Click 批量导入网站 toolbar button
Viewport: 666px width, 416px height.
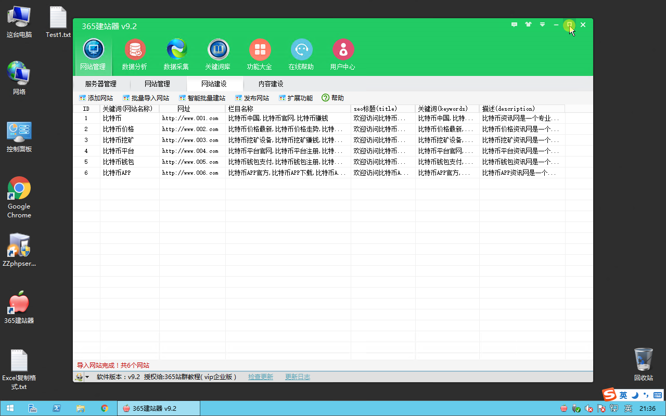point(146,98)
